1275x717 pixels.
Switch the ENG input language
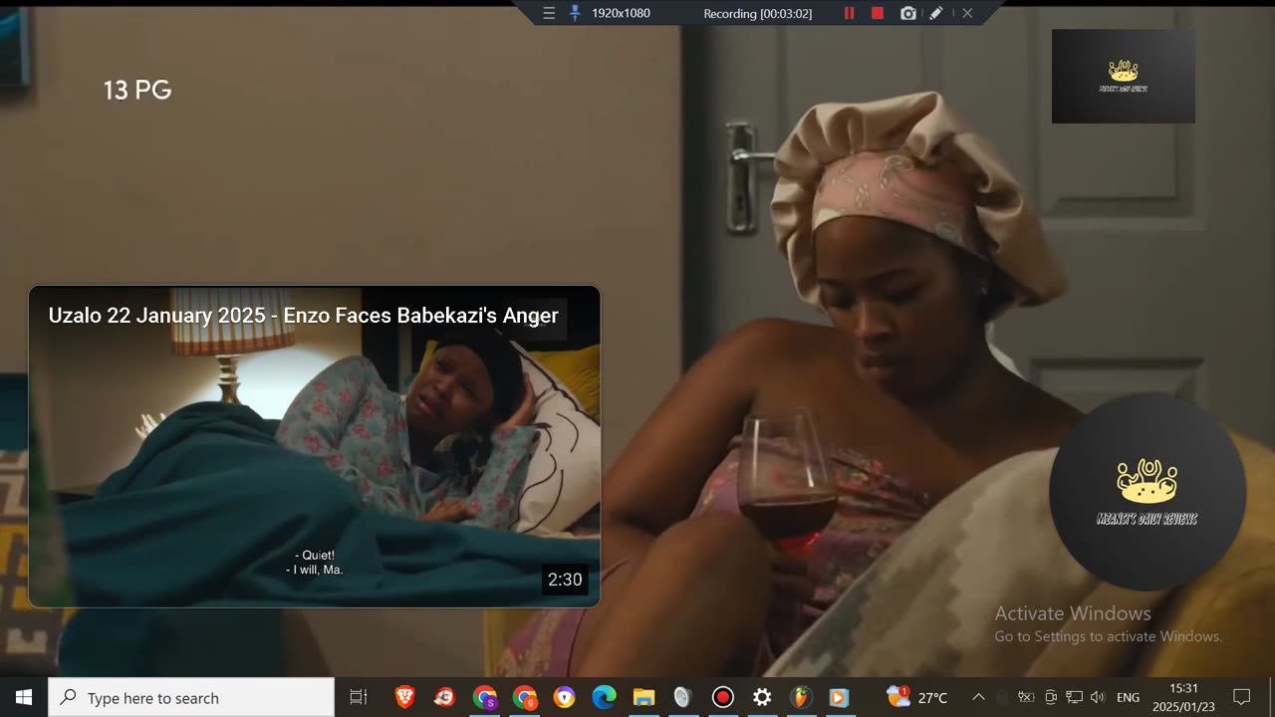(x=1128, y=697)
